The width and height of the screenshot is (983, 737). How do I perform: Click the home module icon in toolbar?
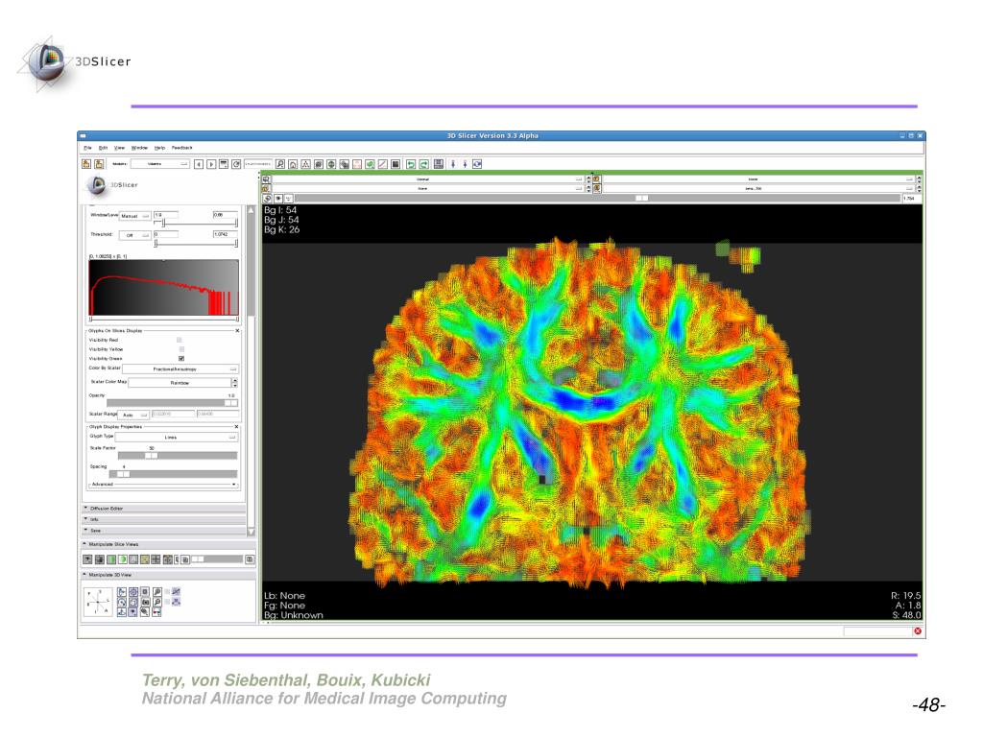[x=293, y=164]
